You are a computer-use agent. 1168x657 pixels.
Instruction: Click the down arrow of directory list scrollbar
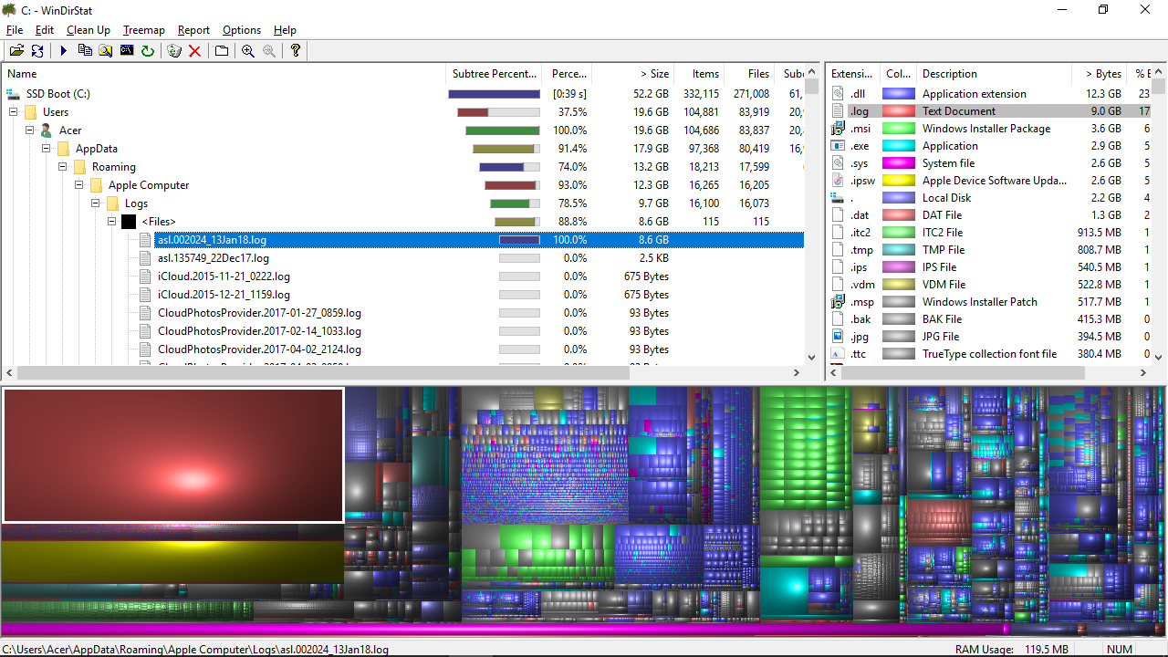point(812,359)
